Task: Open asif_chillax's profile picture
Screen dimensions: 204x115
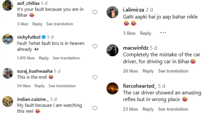Action: (8, 5)
